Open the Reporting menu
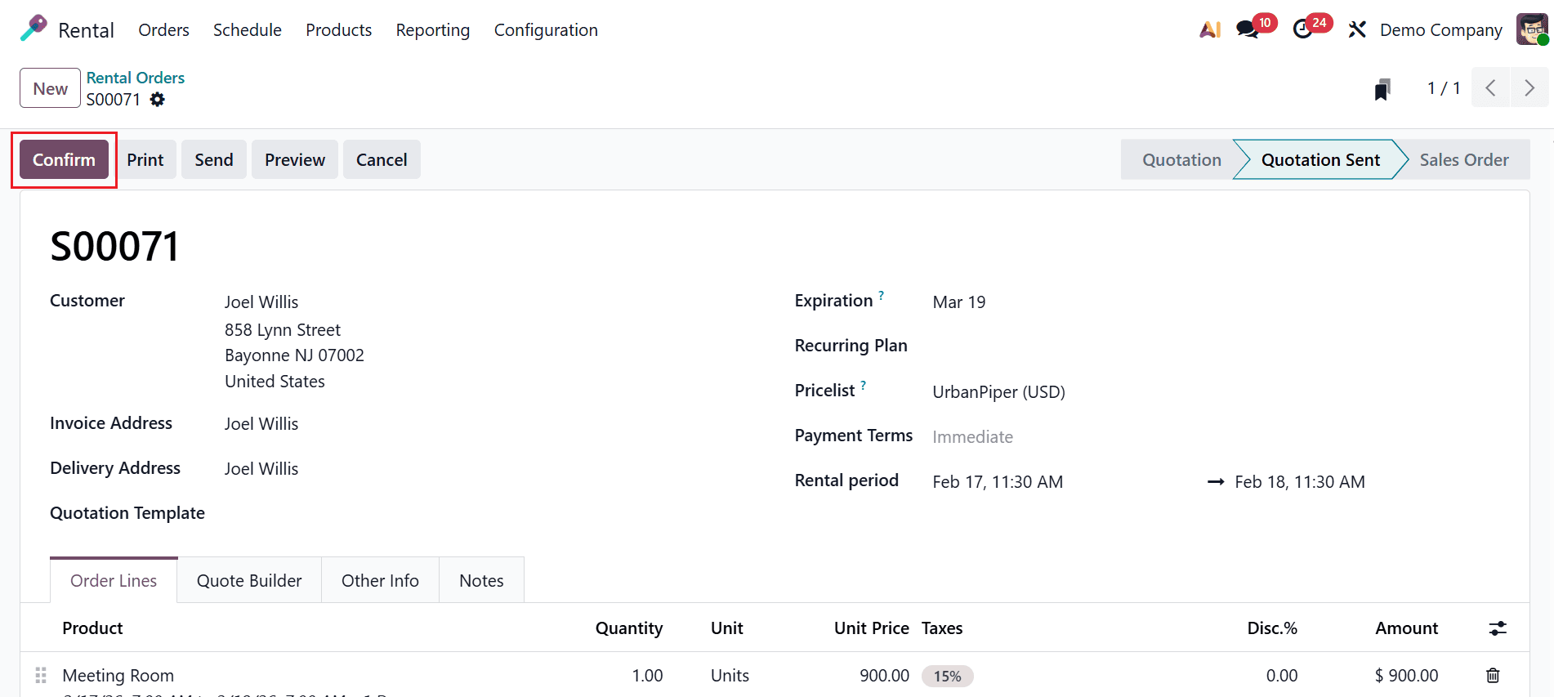Screen dimensions: 1554x697 click(433, 29)
